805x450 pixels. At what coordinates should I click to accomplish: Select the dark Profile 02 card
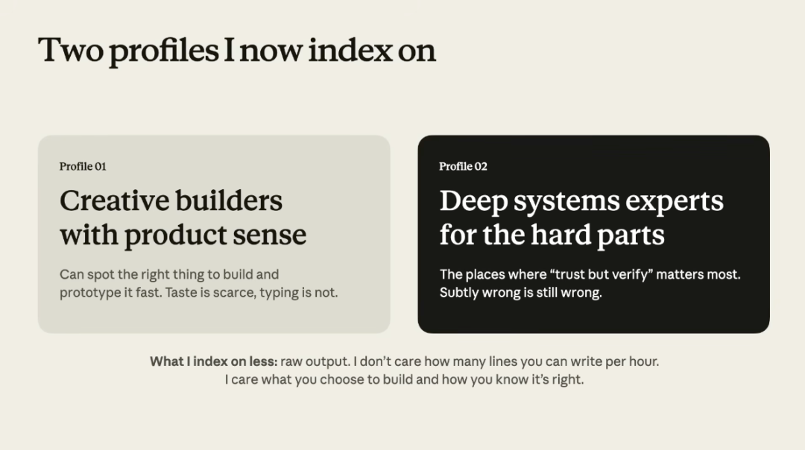click(x=593, y=234)
